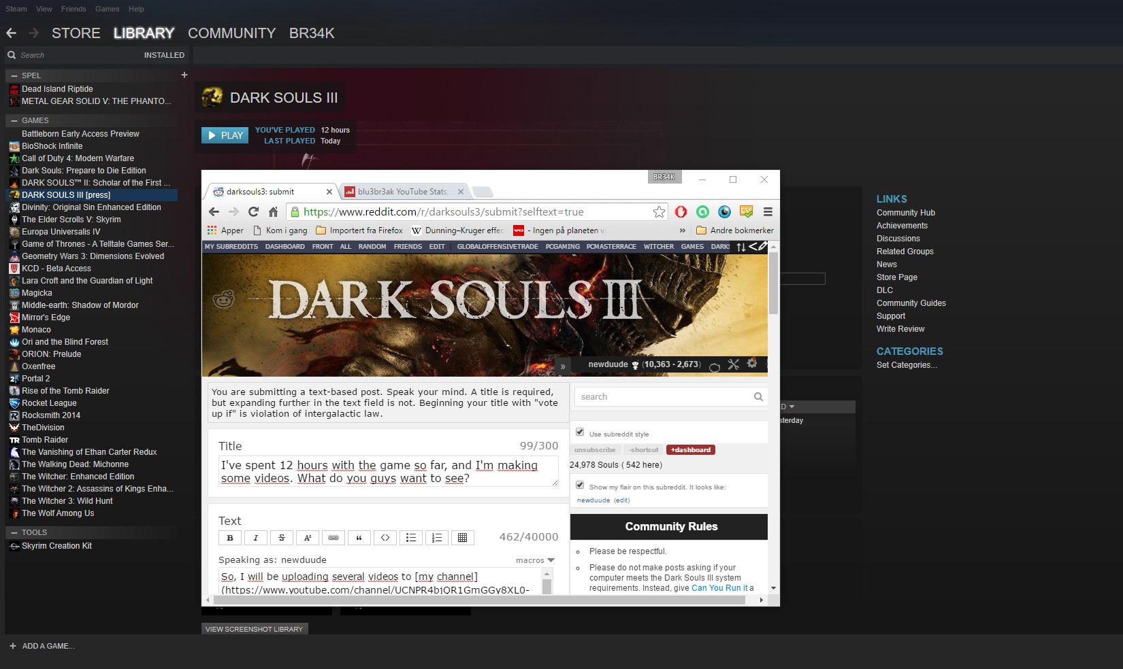This screenshot has width=1123, height=669.
Task: Insert superscript in the reddit editor
Action: click(x=308, y=538)
